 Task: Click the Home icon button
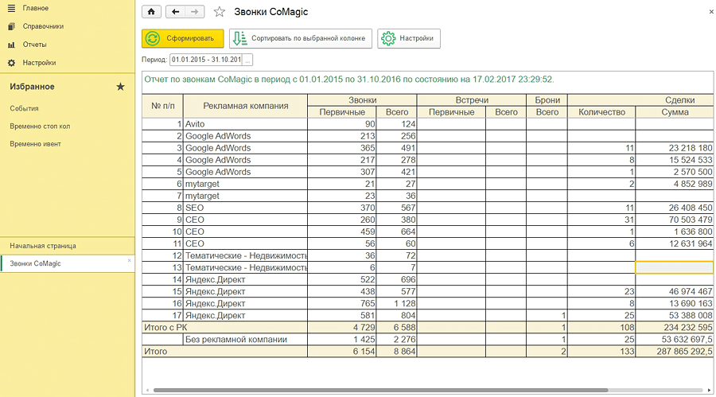tap(151, 12)
